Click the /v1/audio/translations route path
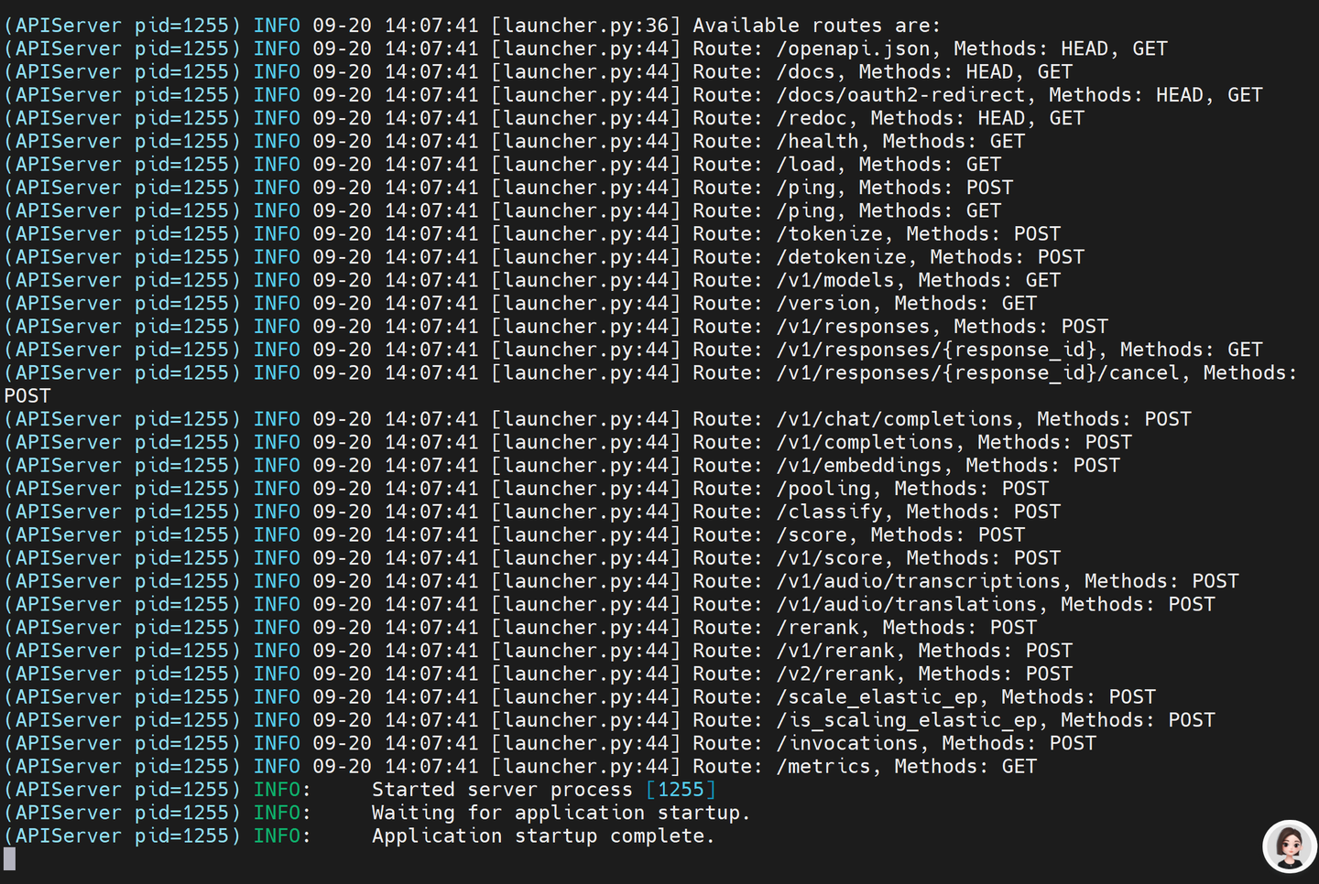1319x884 pixels. pos(906,605)
